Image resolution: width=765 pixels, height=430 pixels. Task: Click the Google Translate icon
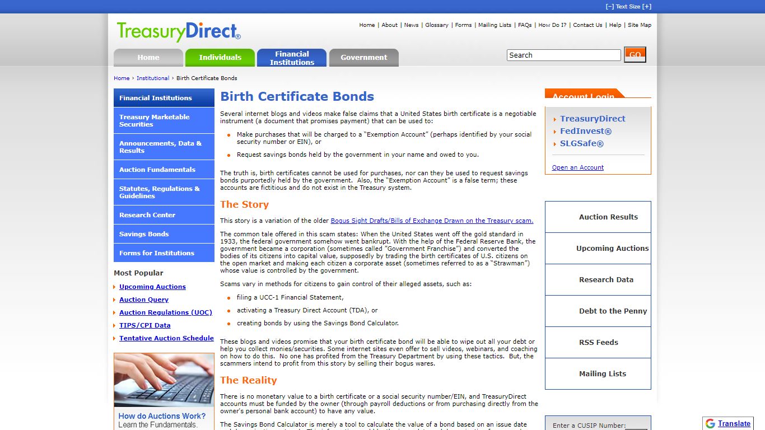click(710, 423)
